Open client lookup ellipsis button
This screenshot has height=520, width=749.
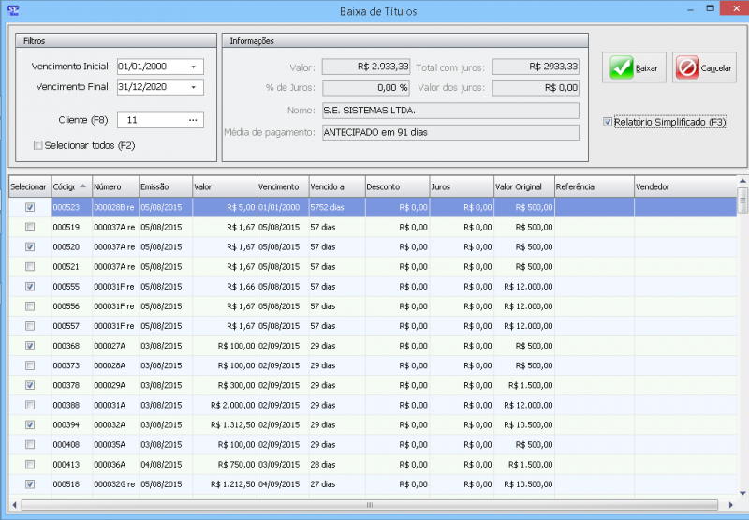coord(193,120)
